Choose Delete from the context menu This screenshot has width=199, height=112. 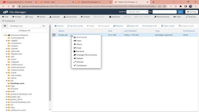click(78, 58)
